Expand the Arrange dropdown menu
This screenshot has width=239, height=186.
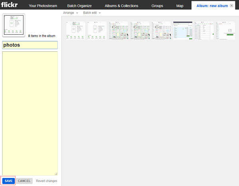point(71,13)
